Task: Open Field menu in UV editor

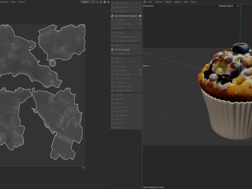Action: (13, 2)
